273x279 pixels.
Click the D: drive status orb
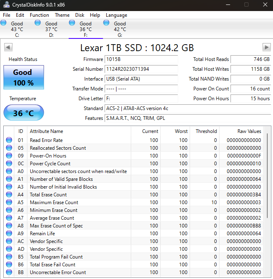38,23
